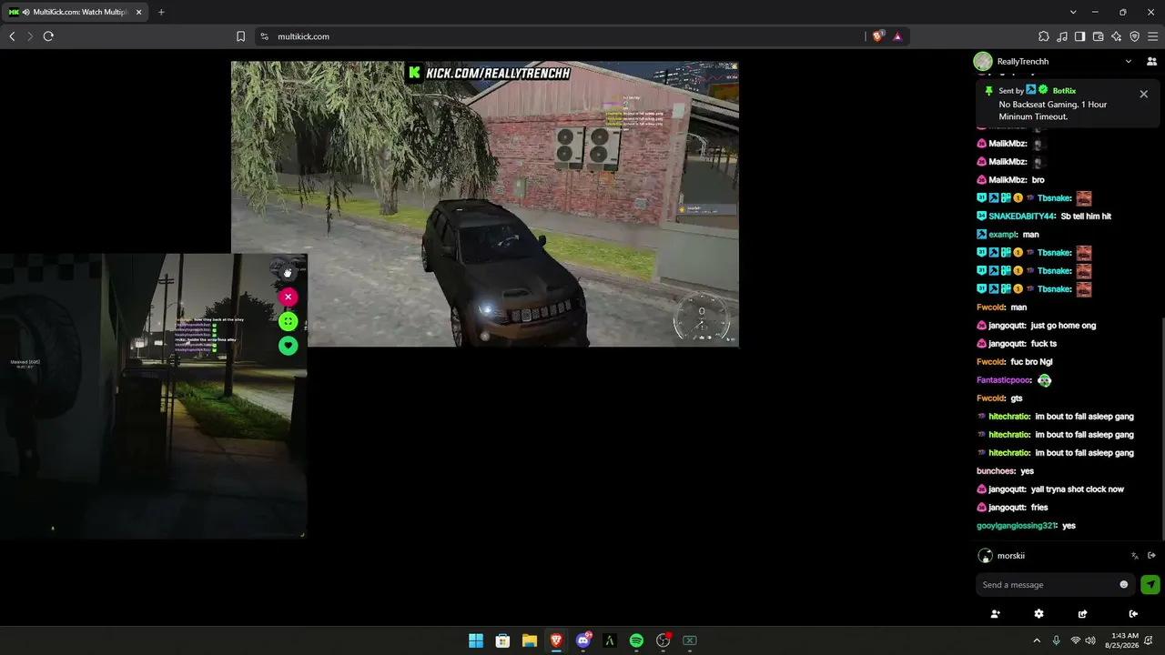The image size is (1165, 655).
Task: Click the Brave browser taskbar icon
Action: click(556, 640)
